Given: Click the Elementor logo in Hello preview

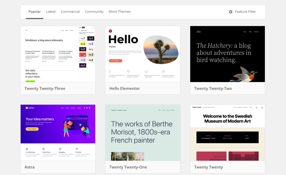Looking at the screenshot, I should [x=110, y=31].
